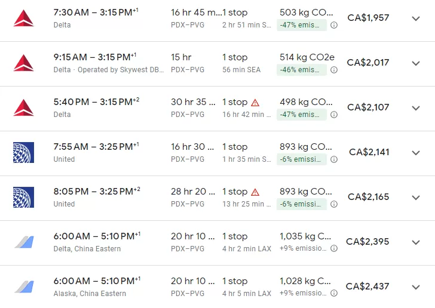
Task: Click multi-airline tail icon for Alaska, China Eastern
Action: (24, 287)
